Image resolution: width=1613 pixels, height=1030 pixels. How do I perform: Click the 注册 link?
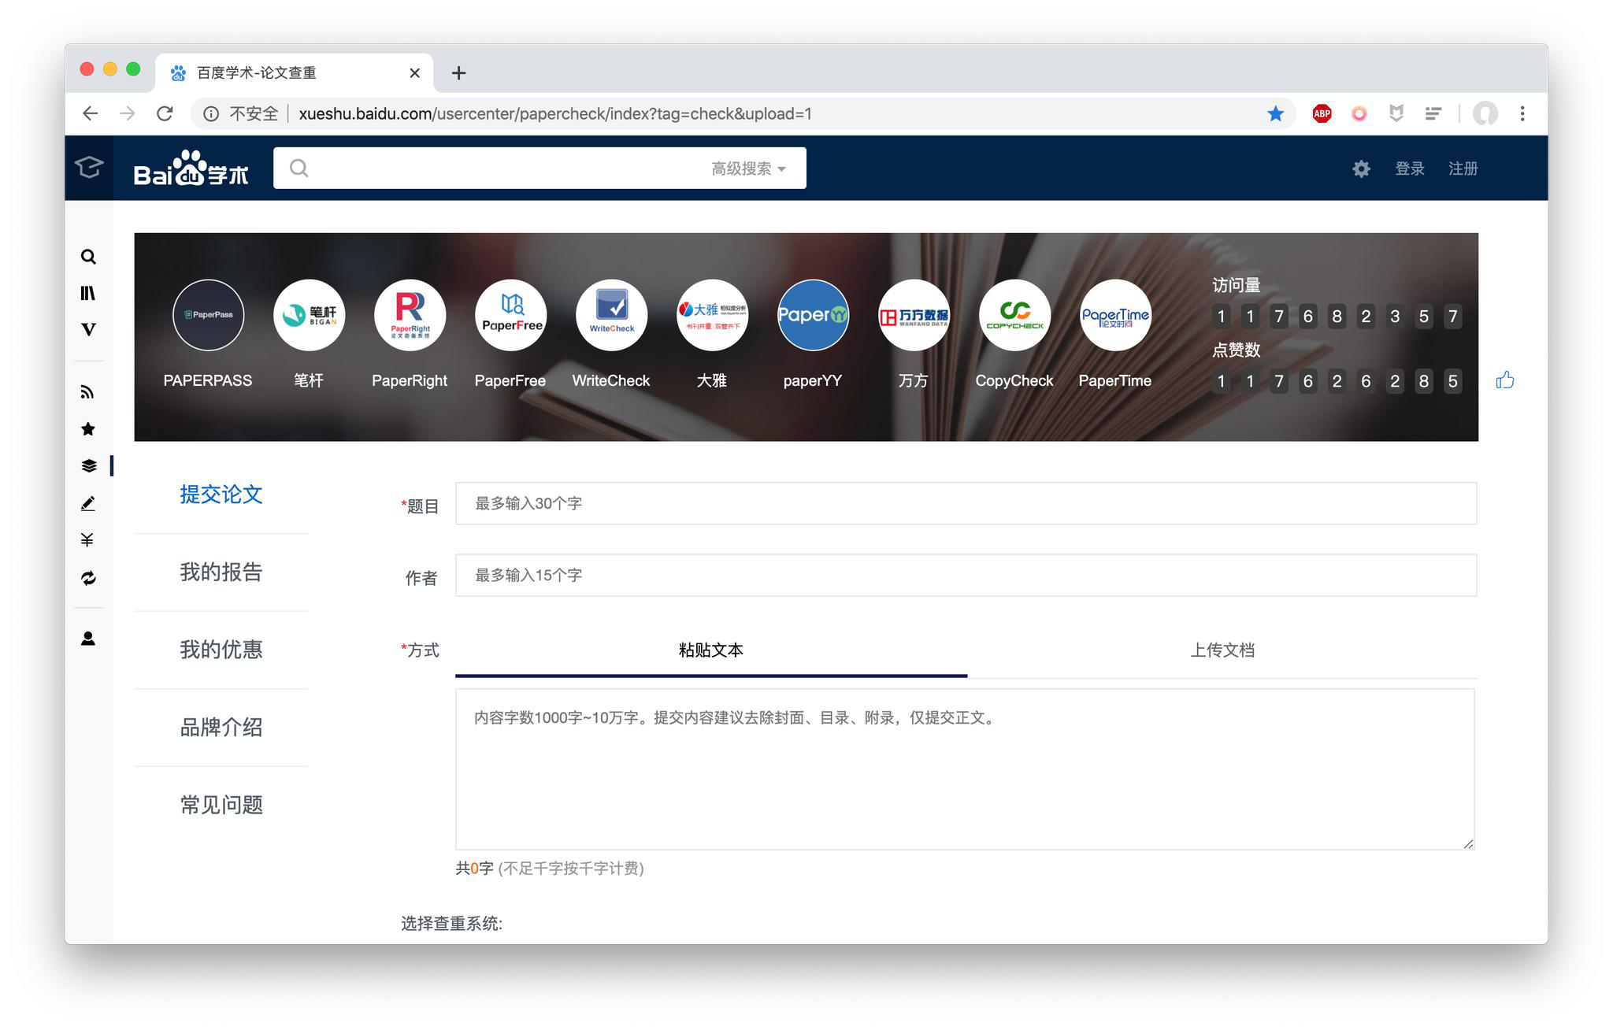coord(1463,169)
